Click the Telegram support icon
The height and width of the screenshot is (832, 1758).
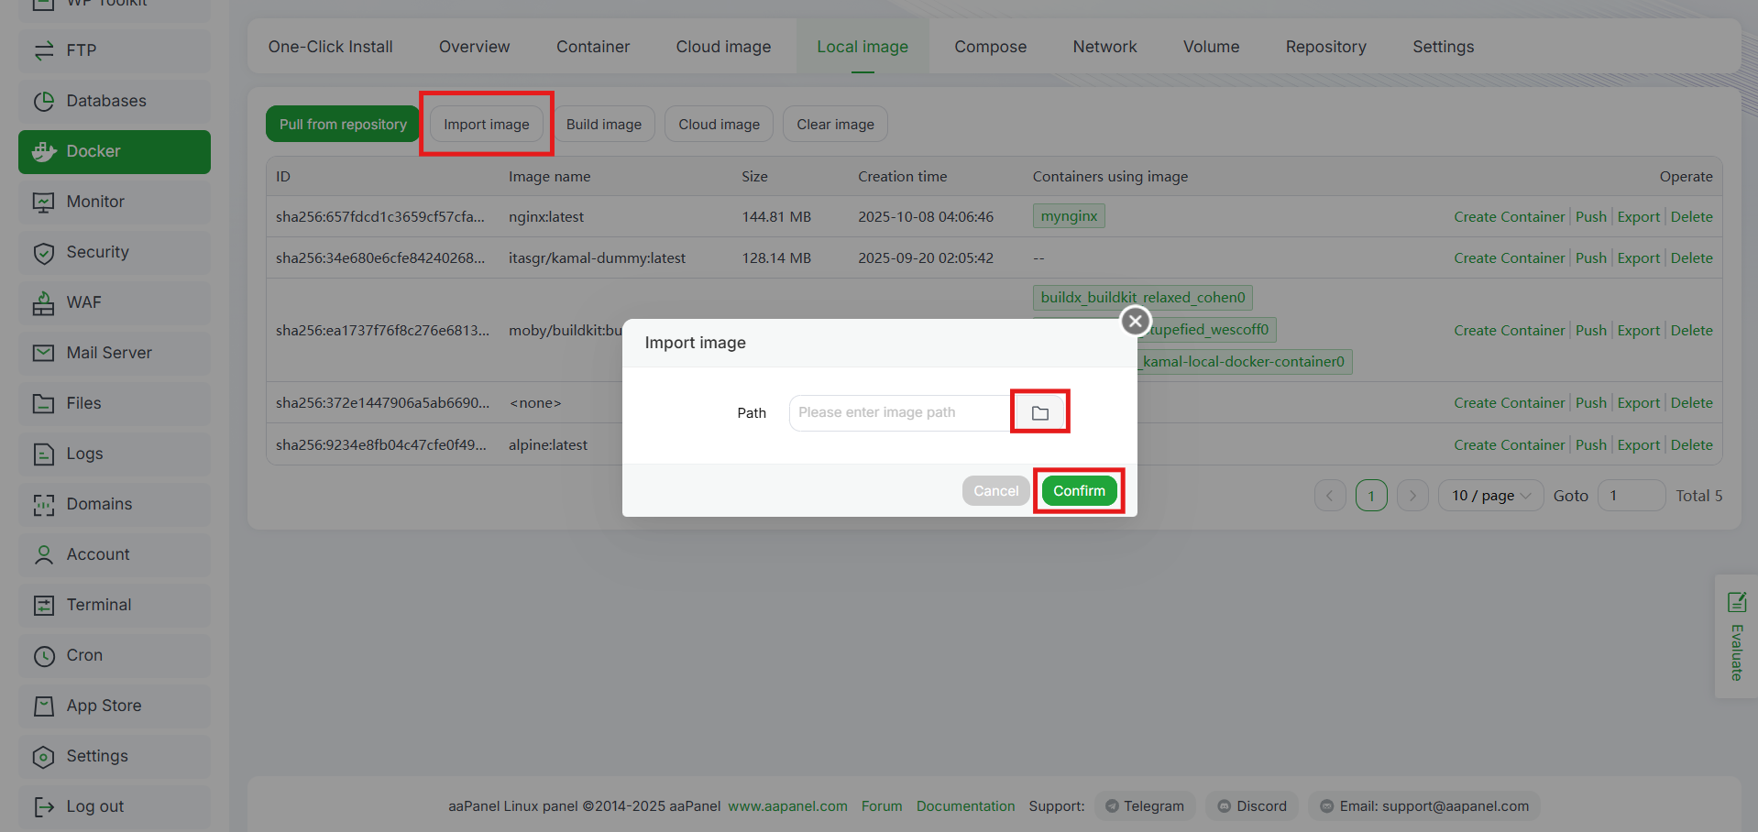[x=1112, y=806]
